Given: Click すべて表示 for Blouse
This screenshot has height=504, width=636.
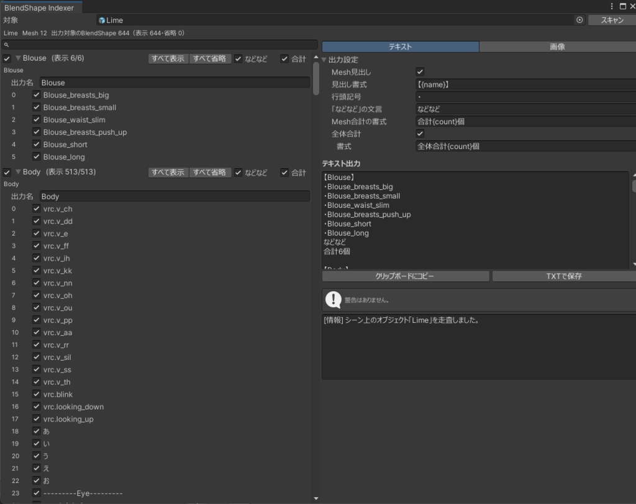Looking at the screenshot, I should (x=168, y=59).
